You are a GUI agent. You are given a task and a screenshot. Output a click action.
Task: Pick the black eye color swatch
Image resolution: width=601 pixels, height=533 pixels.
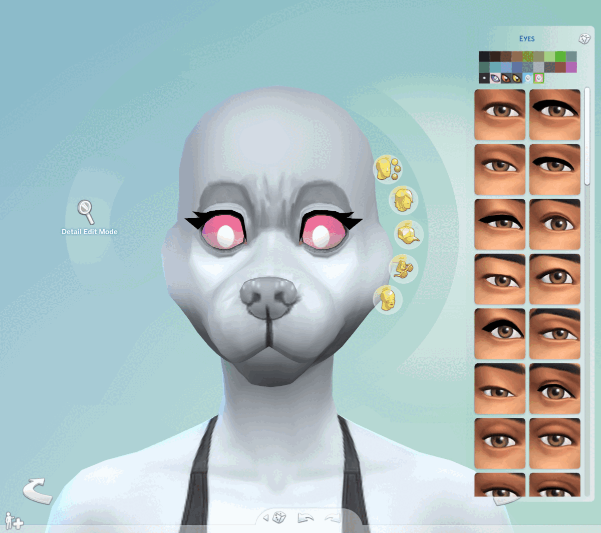click(x=484, y=57)
